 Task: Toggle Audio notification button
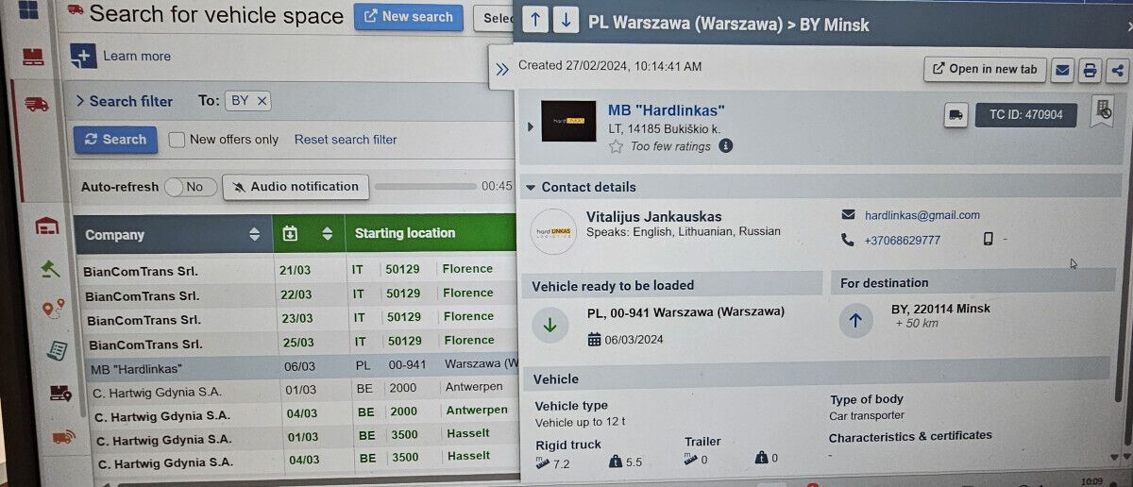pyautogui.click(x=296, y=187)
